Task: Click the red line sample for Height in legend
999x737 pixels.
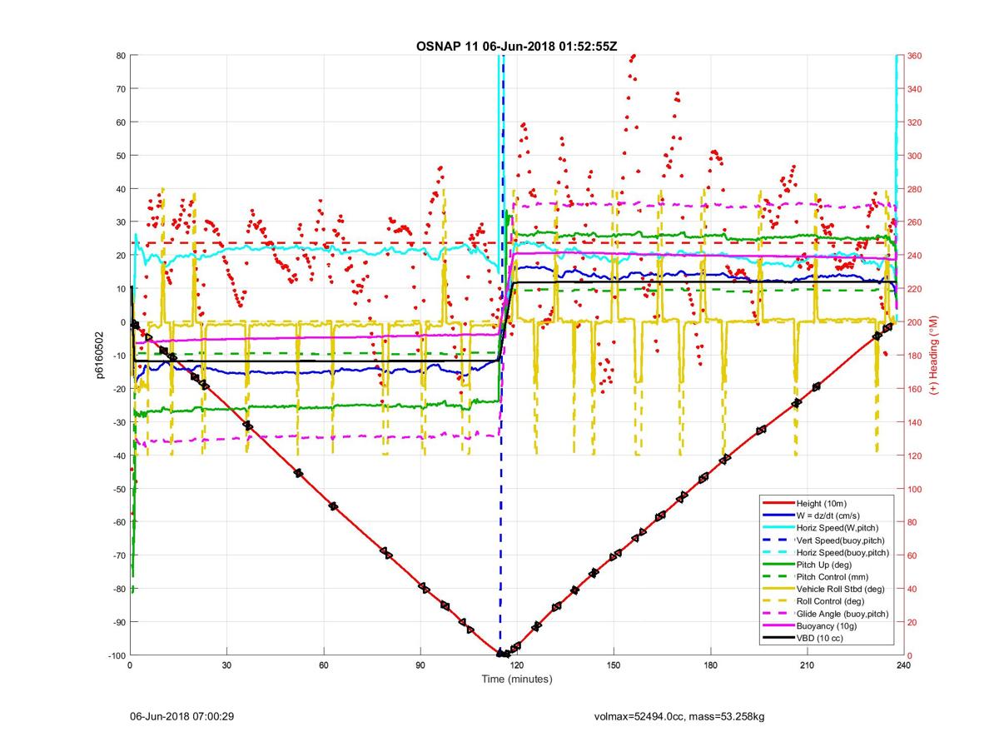Action: tap(778, 504)
